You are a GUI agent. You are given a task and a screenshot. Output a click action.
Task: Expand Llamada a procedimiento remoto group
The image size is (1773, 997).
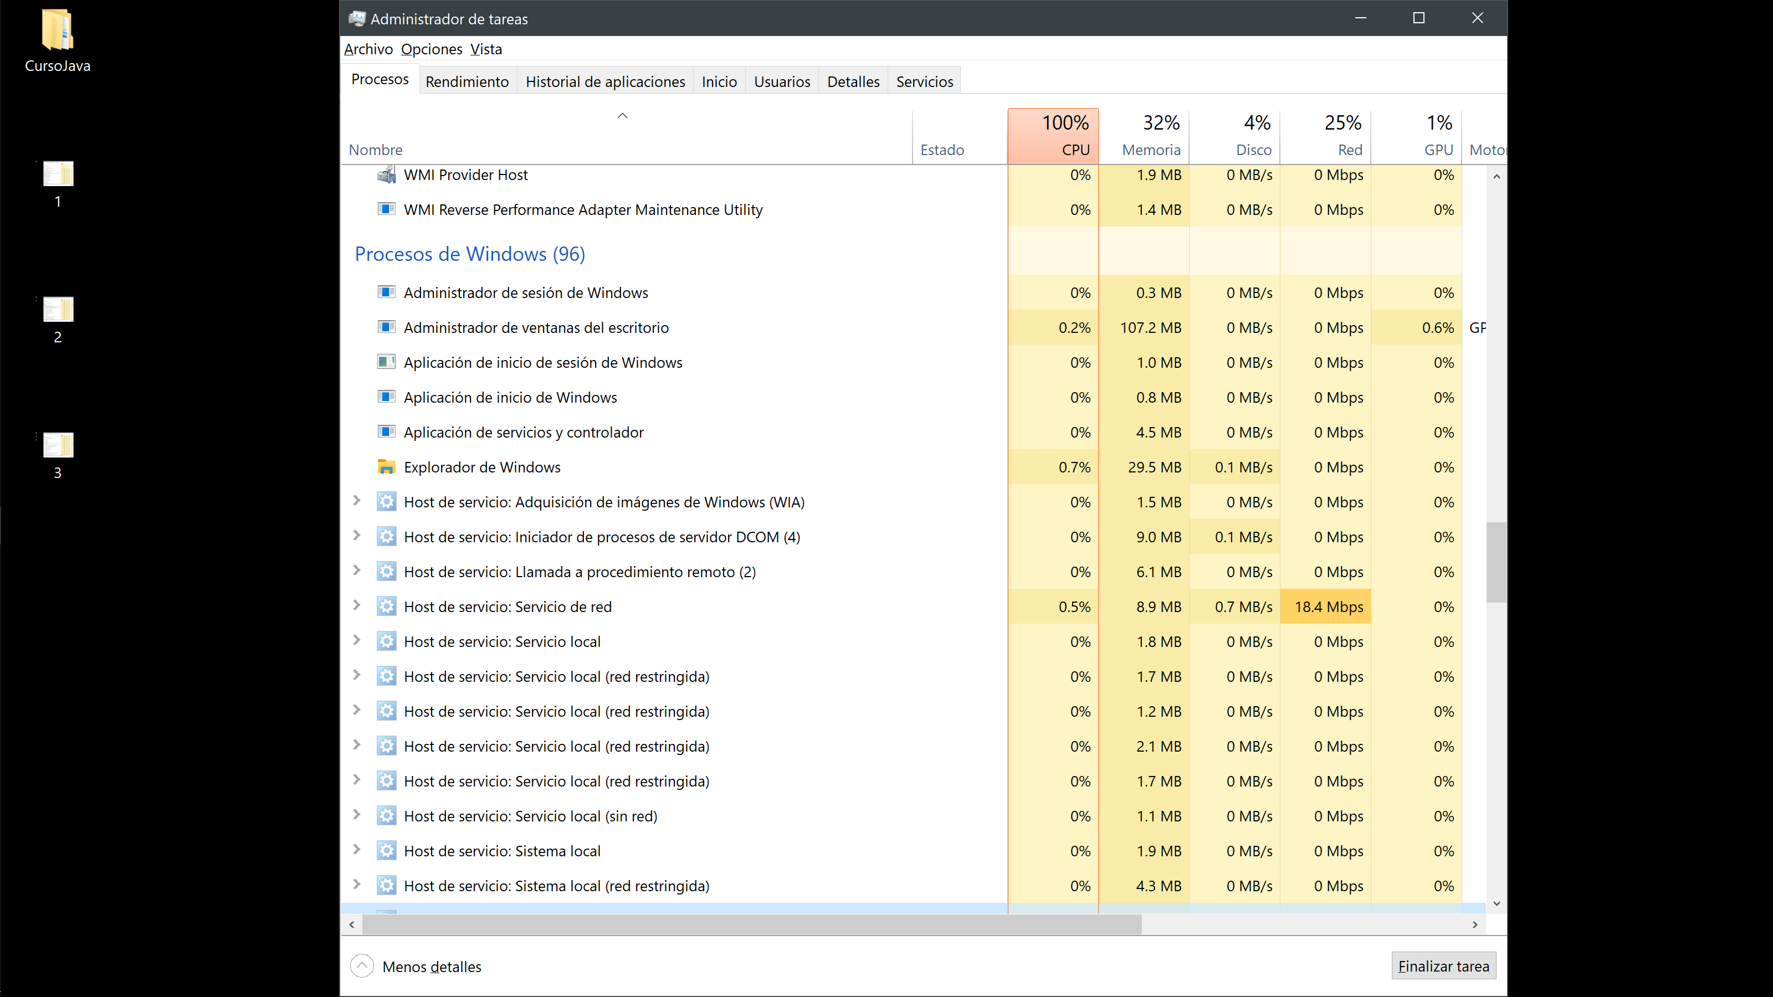(x=356, y=571)
